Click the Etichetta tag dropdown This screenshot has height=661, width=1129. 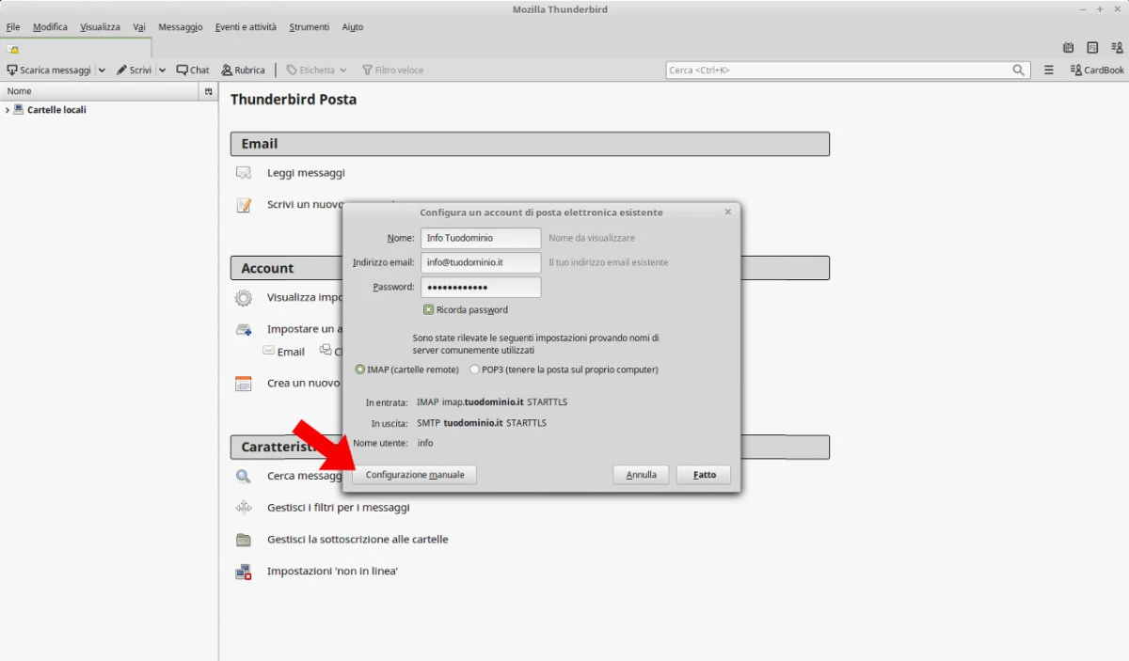pos(317,71)
